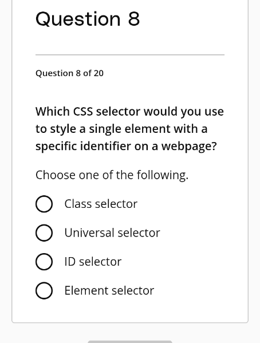Viewport: 260px width, 343px height.
Task: Pick the "Element selector" radio button
Action: click(x=44, y=290)
